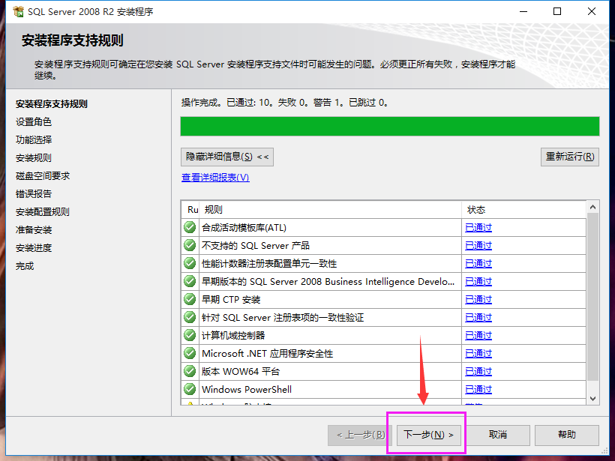Image resolution: width=615 pixels, height=461 pixels.
Task: Click rule text 早期 CTP 安装
Action: point(231,300)
